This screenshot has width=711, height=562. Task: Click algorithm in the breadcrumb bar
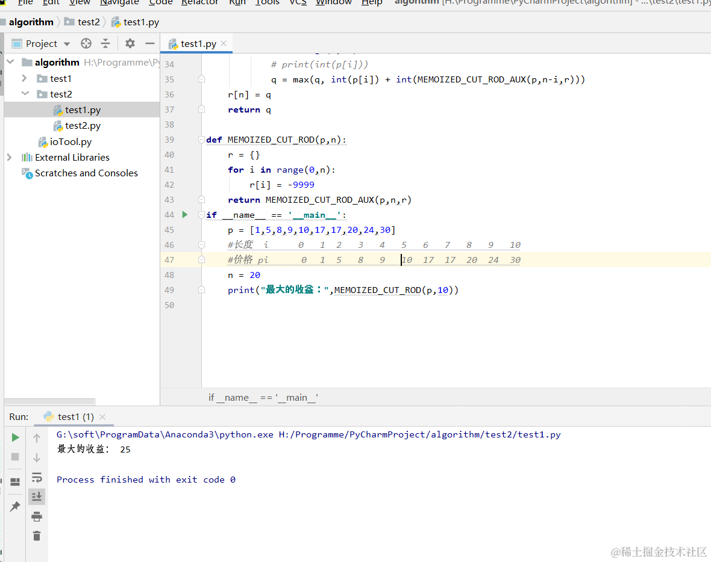[31, 22]
